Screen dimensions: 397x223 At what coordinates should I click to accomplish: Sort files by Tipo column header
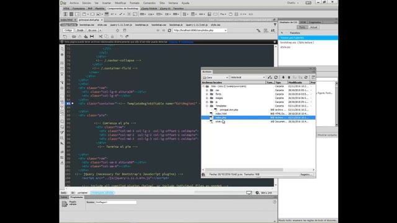click(x=281, y=82)
